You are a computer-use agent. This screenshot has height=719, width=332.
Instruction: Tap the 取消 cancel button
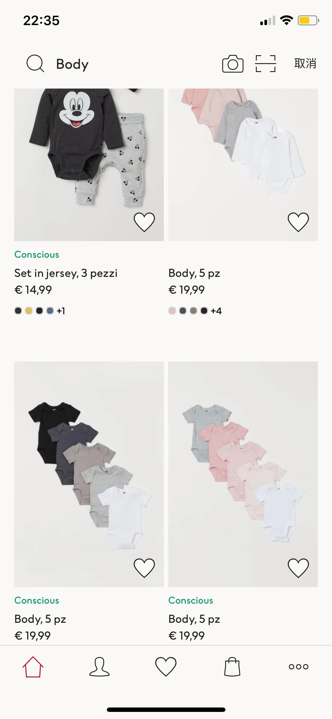[305, 63]
